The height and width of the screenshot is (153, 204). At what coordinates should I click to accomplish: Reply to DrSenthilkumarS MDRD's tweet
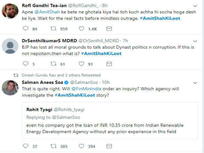click(26, 64)
